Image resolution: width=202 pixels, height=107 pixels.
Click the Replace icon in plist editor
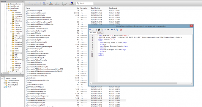click(x=117, y=30)
